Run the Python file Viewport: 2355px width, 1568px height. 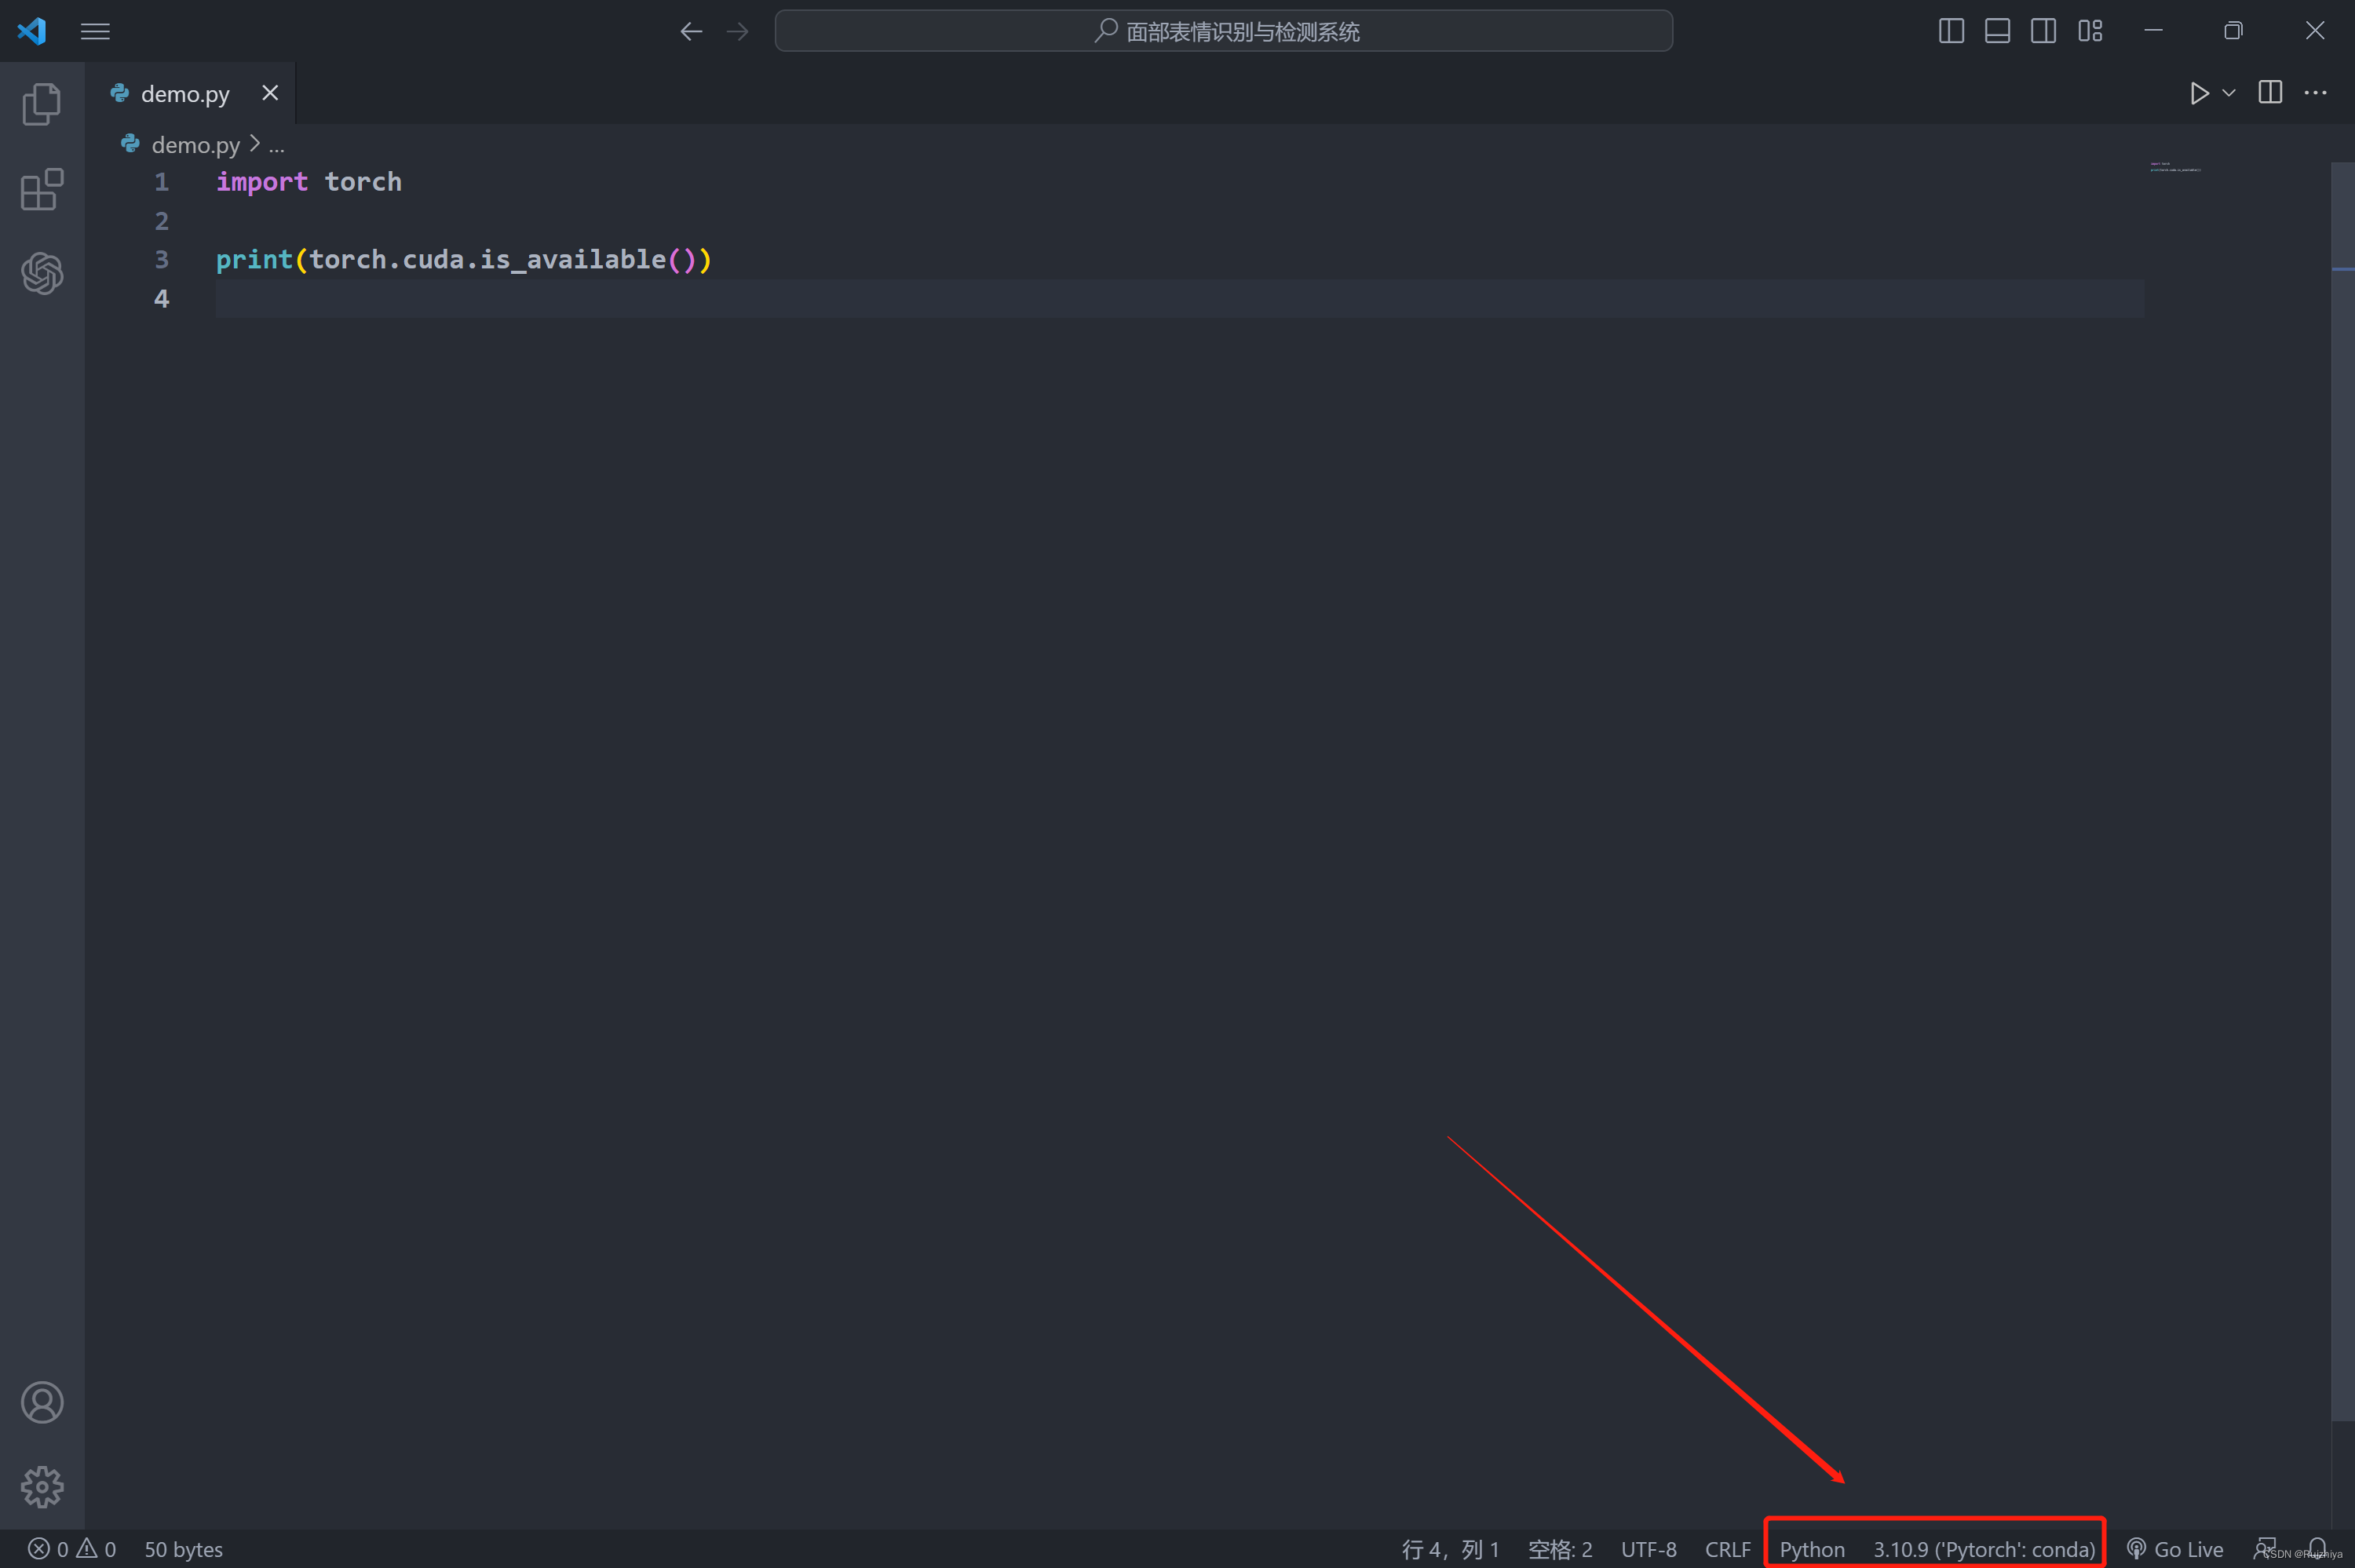pyautogui.click(x=2199, y=93)
